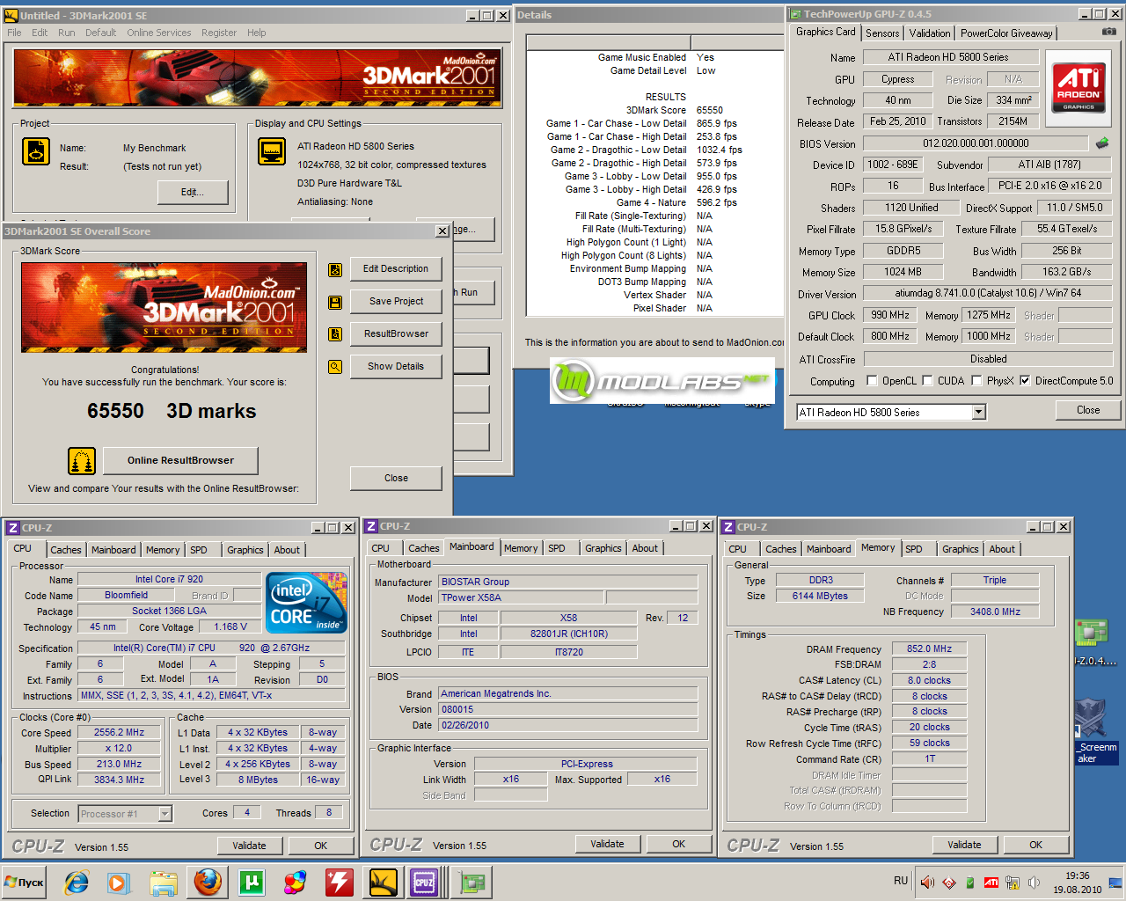Screen dimensions: 1126x901
Task: Click the Edit Description icon
Action: click(x=335, y=269)
